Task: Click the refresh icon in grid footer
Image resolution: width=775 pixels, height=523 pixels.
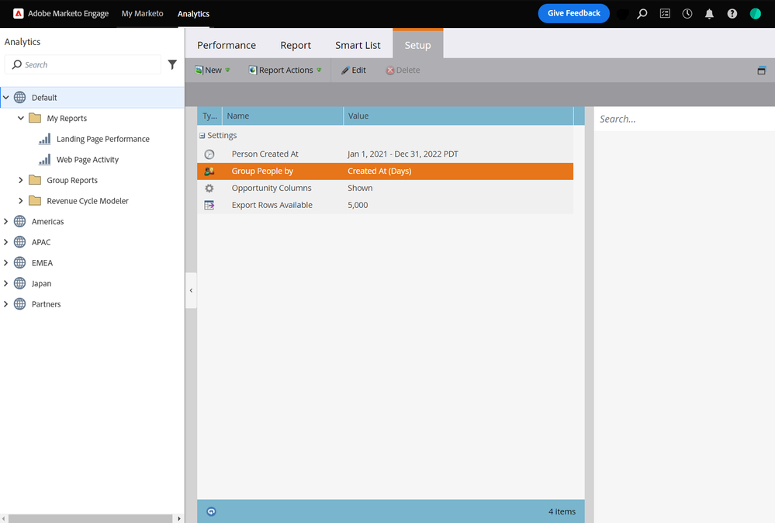Action: [x=211, y=511]
